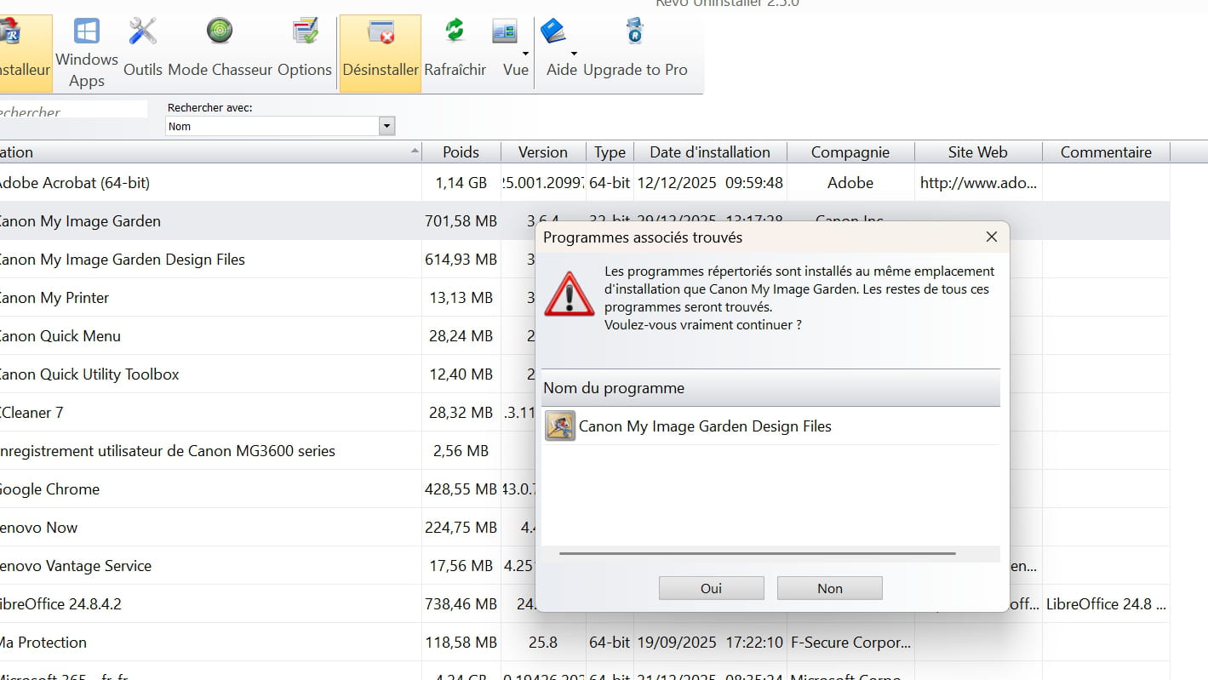Confirm with the Oui button
Image resolution: width=1208 pixels, height=680 pixels.
click(x=712, y=588)
